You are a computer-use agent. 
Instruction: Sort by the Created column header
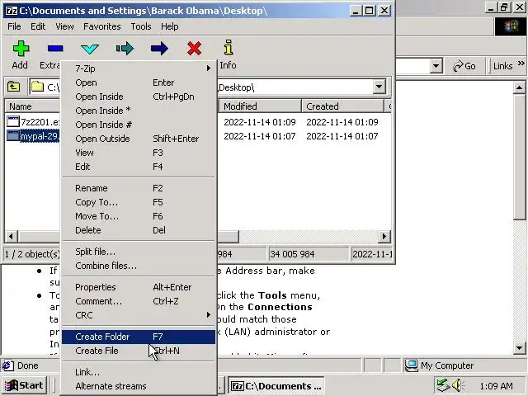pyautogui.click(x=343, y=106)
